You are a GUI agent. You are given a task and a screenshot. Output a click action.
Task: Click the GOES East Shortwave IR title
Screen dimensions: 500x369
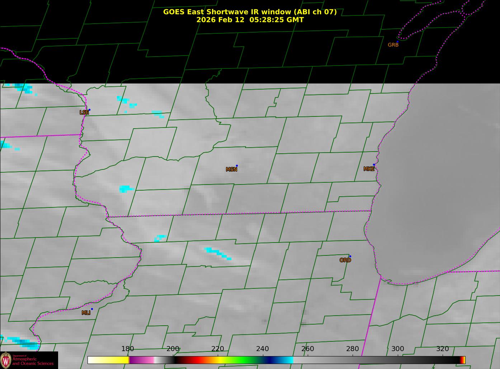[250, 12]
